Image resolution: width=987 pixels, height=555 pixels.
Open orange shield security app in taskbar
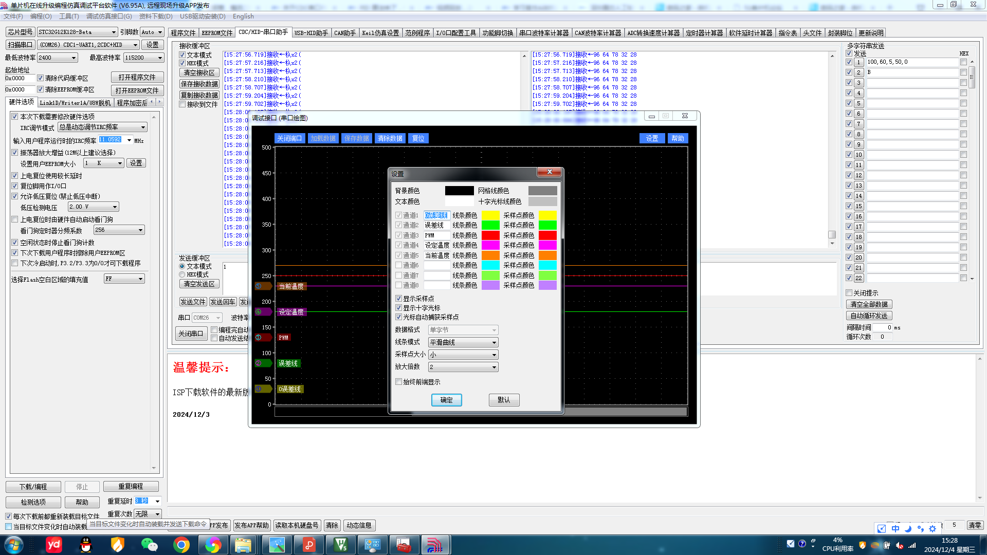(118, 545)
